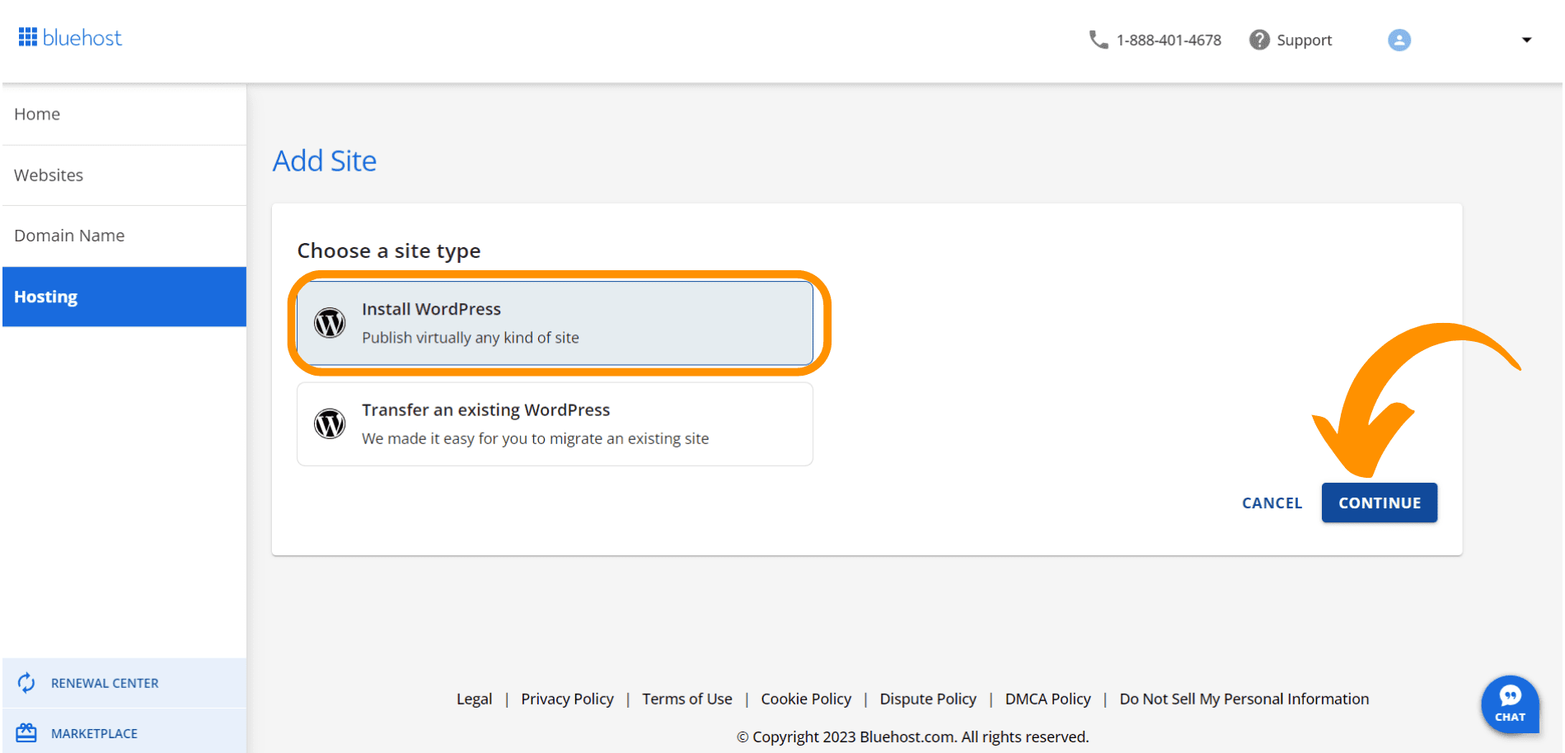Open the Cookie Policy link

tap(806, 699)
